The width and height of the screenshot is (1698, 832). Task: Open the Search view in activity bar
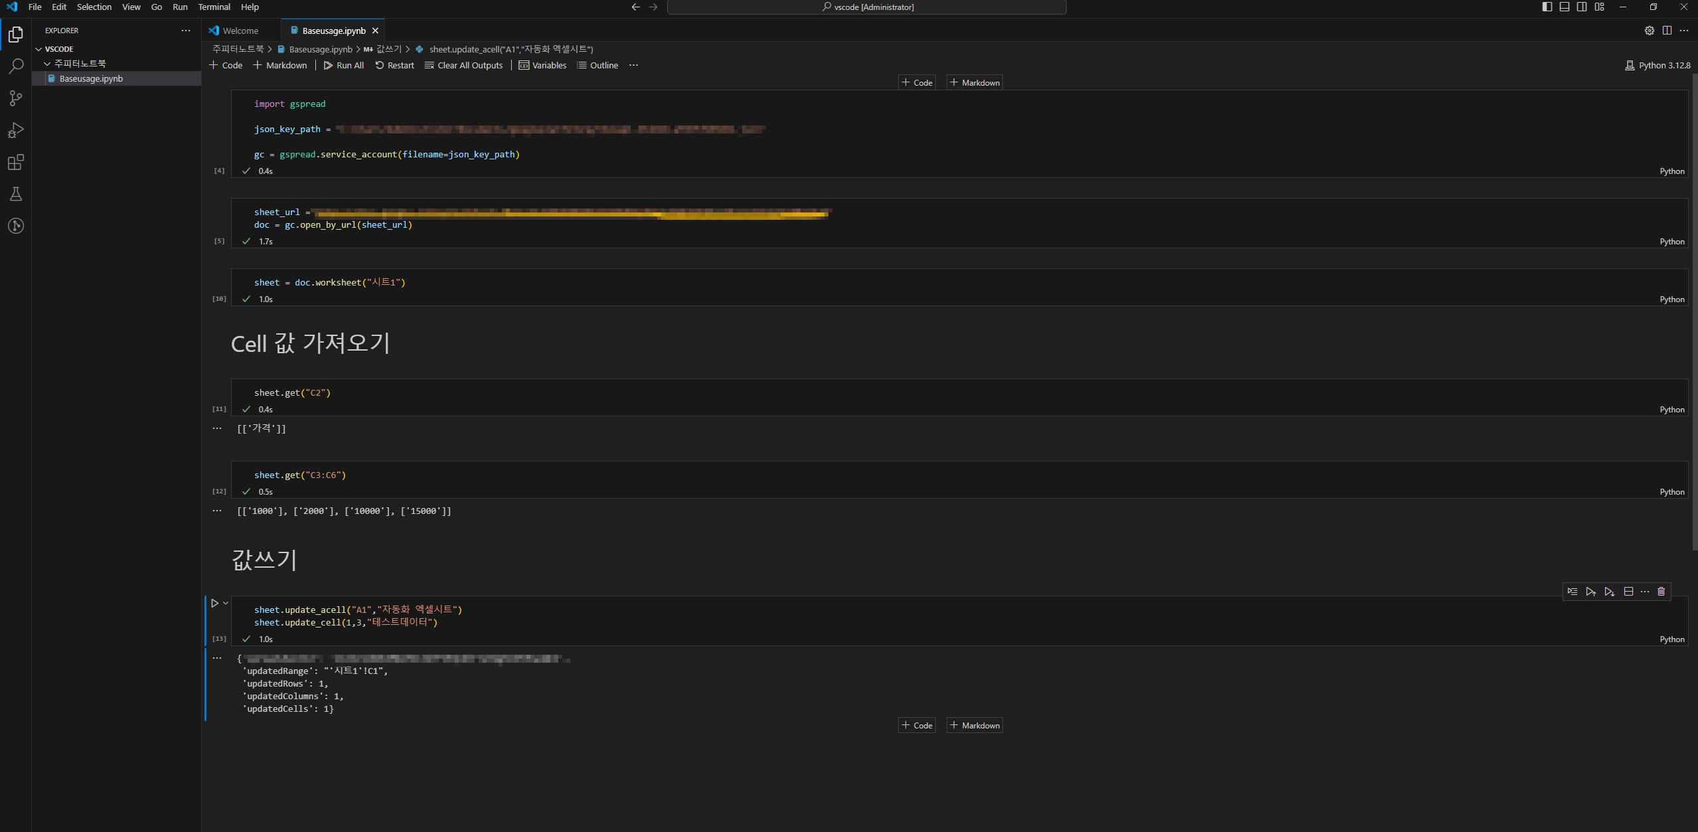pyautogui.click(x=16, y=66)
